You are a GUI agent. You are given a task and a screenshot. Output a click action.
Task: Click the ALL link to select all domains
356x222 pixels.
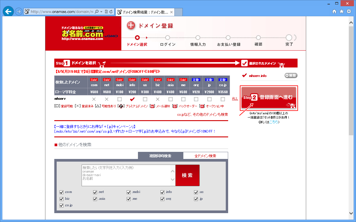(x=235, y=99)
